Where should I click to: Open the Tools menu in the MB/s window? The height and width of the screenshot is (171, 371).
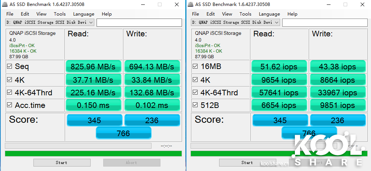[x=59, y=14]
